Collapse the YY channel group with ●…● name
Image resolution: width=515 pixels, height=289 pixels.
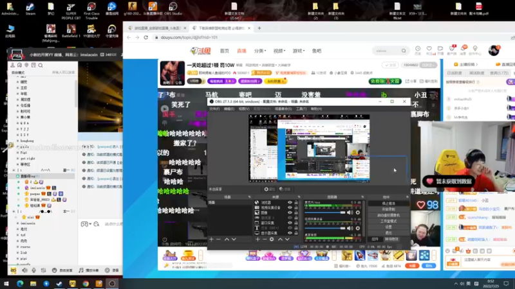(14, 211)
